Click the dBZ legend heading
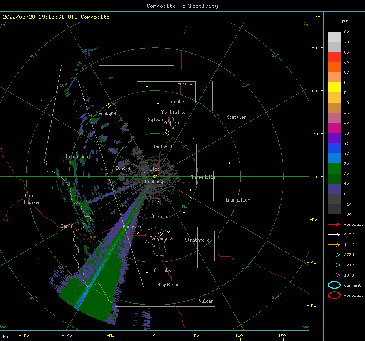Viewport: 365px width, 341px height. tap(344, 21)
